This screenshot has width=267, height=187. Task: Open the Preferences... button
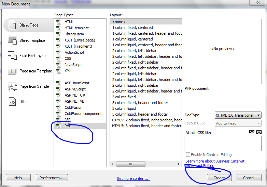coord(52,178)
